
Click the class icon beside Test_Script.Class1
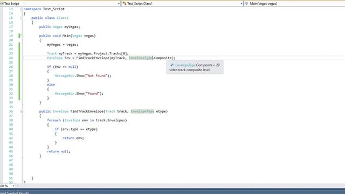tap(125, 4)
